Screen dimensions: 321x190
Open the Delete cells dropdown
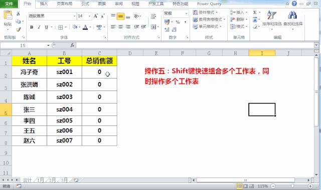[x=239, y=19]
